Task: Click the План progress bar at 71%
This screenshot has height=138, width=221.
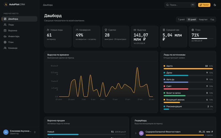Action: pyautogui.click(x=202, y=38)
